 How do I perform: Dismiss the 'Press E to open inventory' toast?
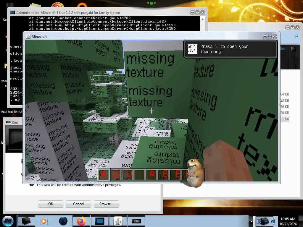(231, 49)
